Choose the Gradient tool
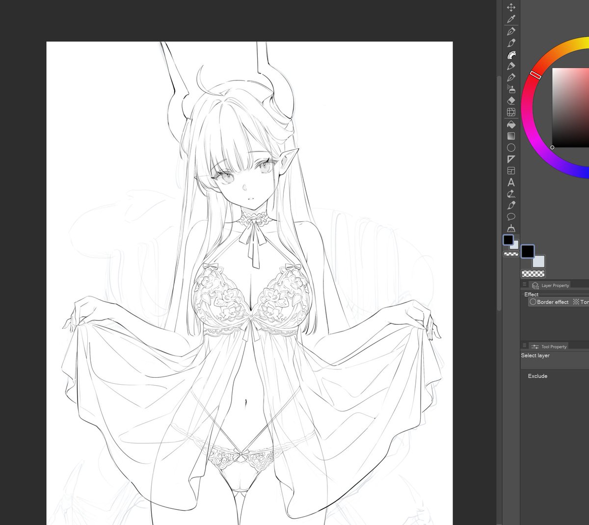The image size is (589, 525). (511, 136)
